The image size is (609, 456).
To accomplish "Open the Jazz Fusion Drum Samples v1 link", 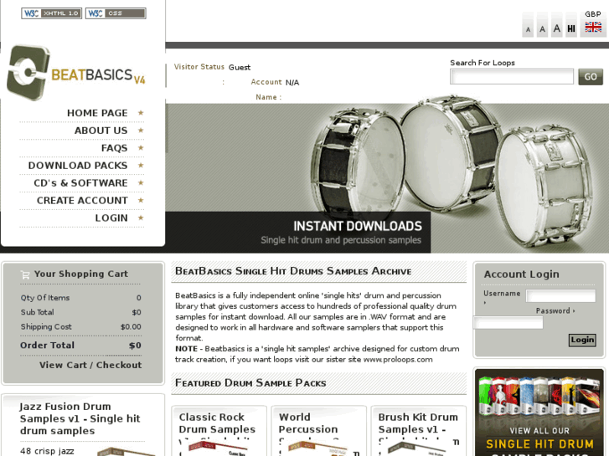I will coord(80,418).
